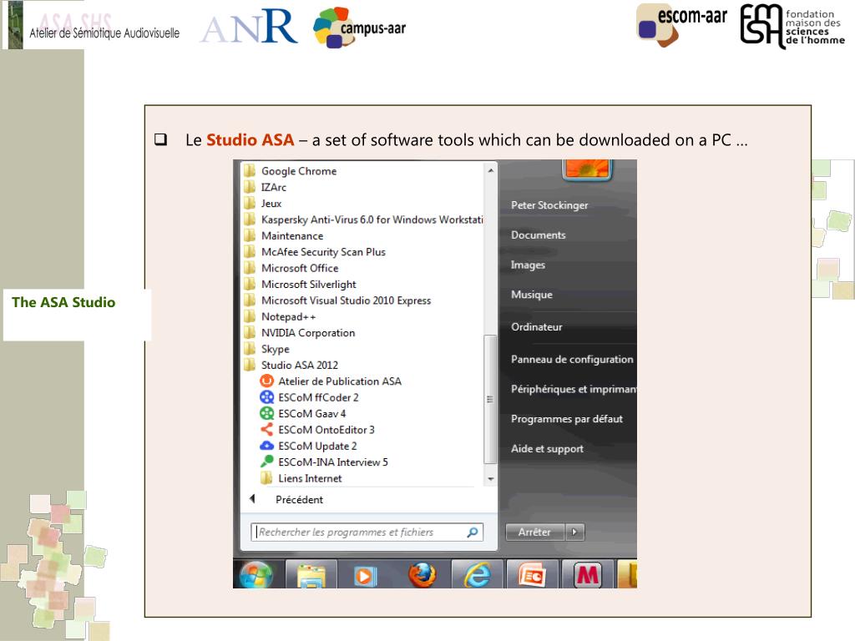This screenshot has width=855, height=641.
Task: Click the Arrêter shutdown button
Action: [x=535, y=532]
